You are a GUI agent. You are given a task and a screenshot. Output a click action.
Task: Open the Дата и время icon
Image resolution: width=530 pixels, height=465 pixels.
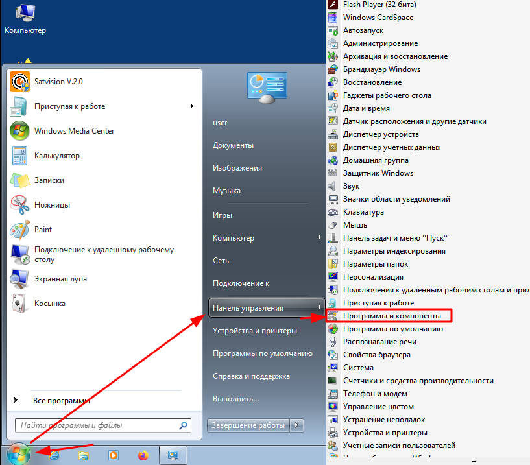click(x=333, y=108)
